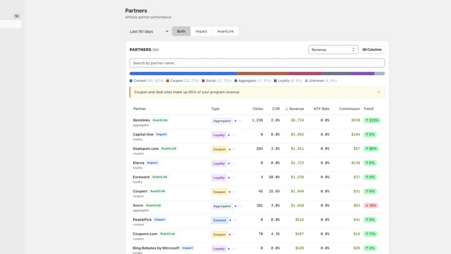Image resolution: width=451 pixels, height=254 pixels.
Task: Sort by the Clicks column header
Action: coord(258,109)
